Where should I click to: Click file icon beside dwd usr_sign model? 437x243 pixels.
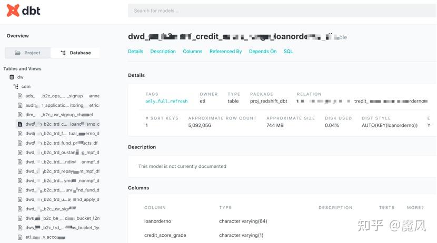[21, 209]
